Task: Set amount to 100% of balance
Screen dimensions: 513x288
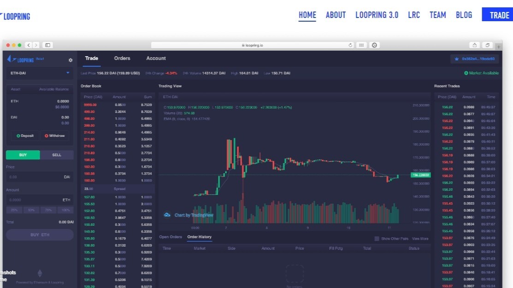Action: point(65,210)
